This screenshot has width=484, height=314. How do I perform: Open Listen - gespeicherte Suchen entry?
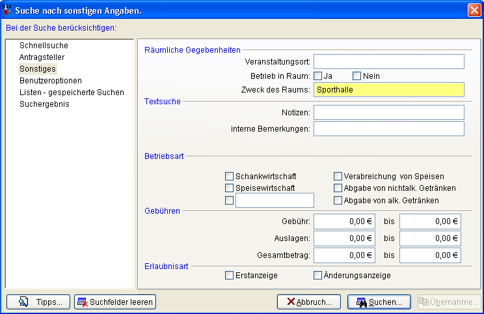point(72,93)
